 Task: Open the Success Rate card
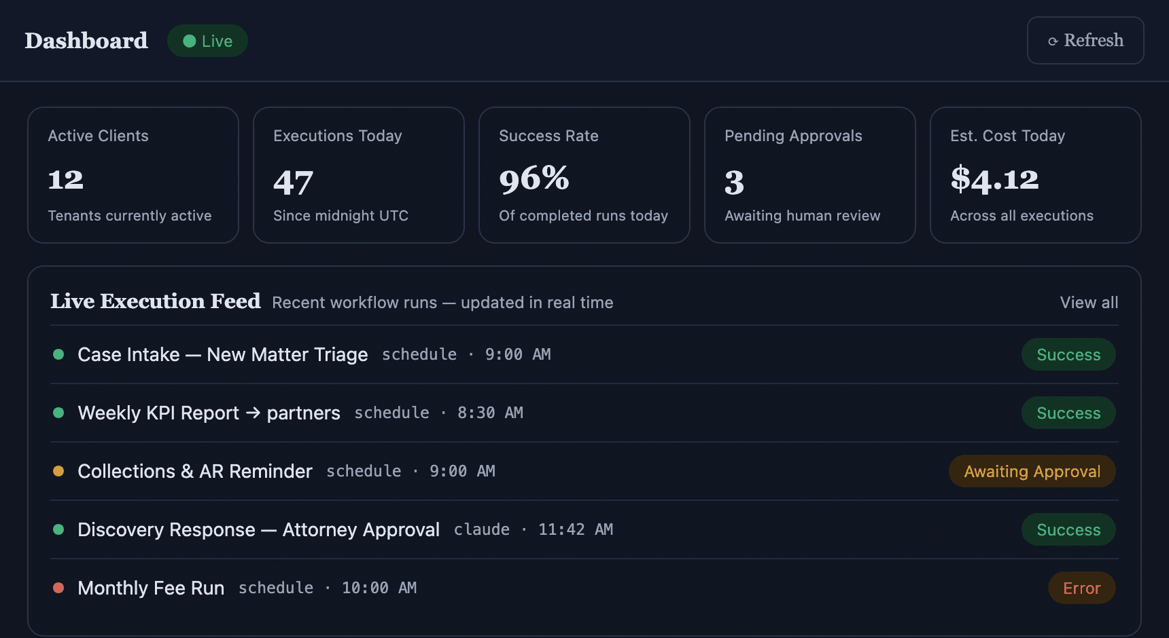(x=584, y=175)
